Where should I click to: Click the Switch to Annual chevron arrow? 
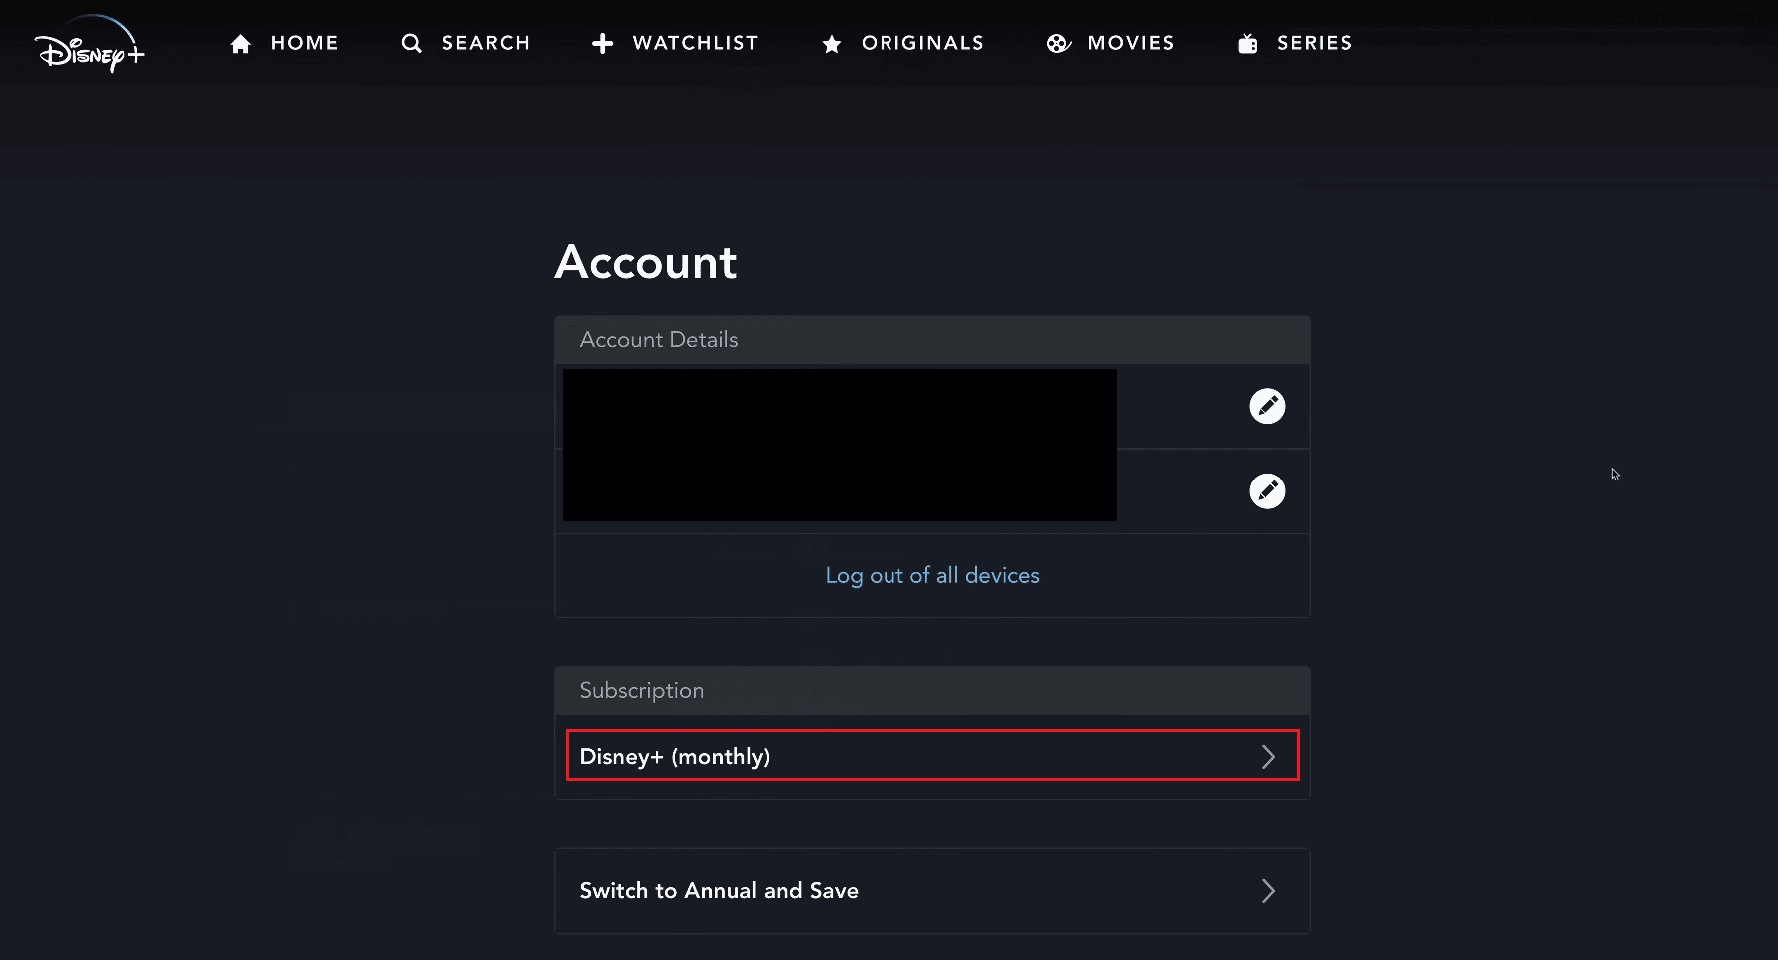point(1268,891)
